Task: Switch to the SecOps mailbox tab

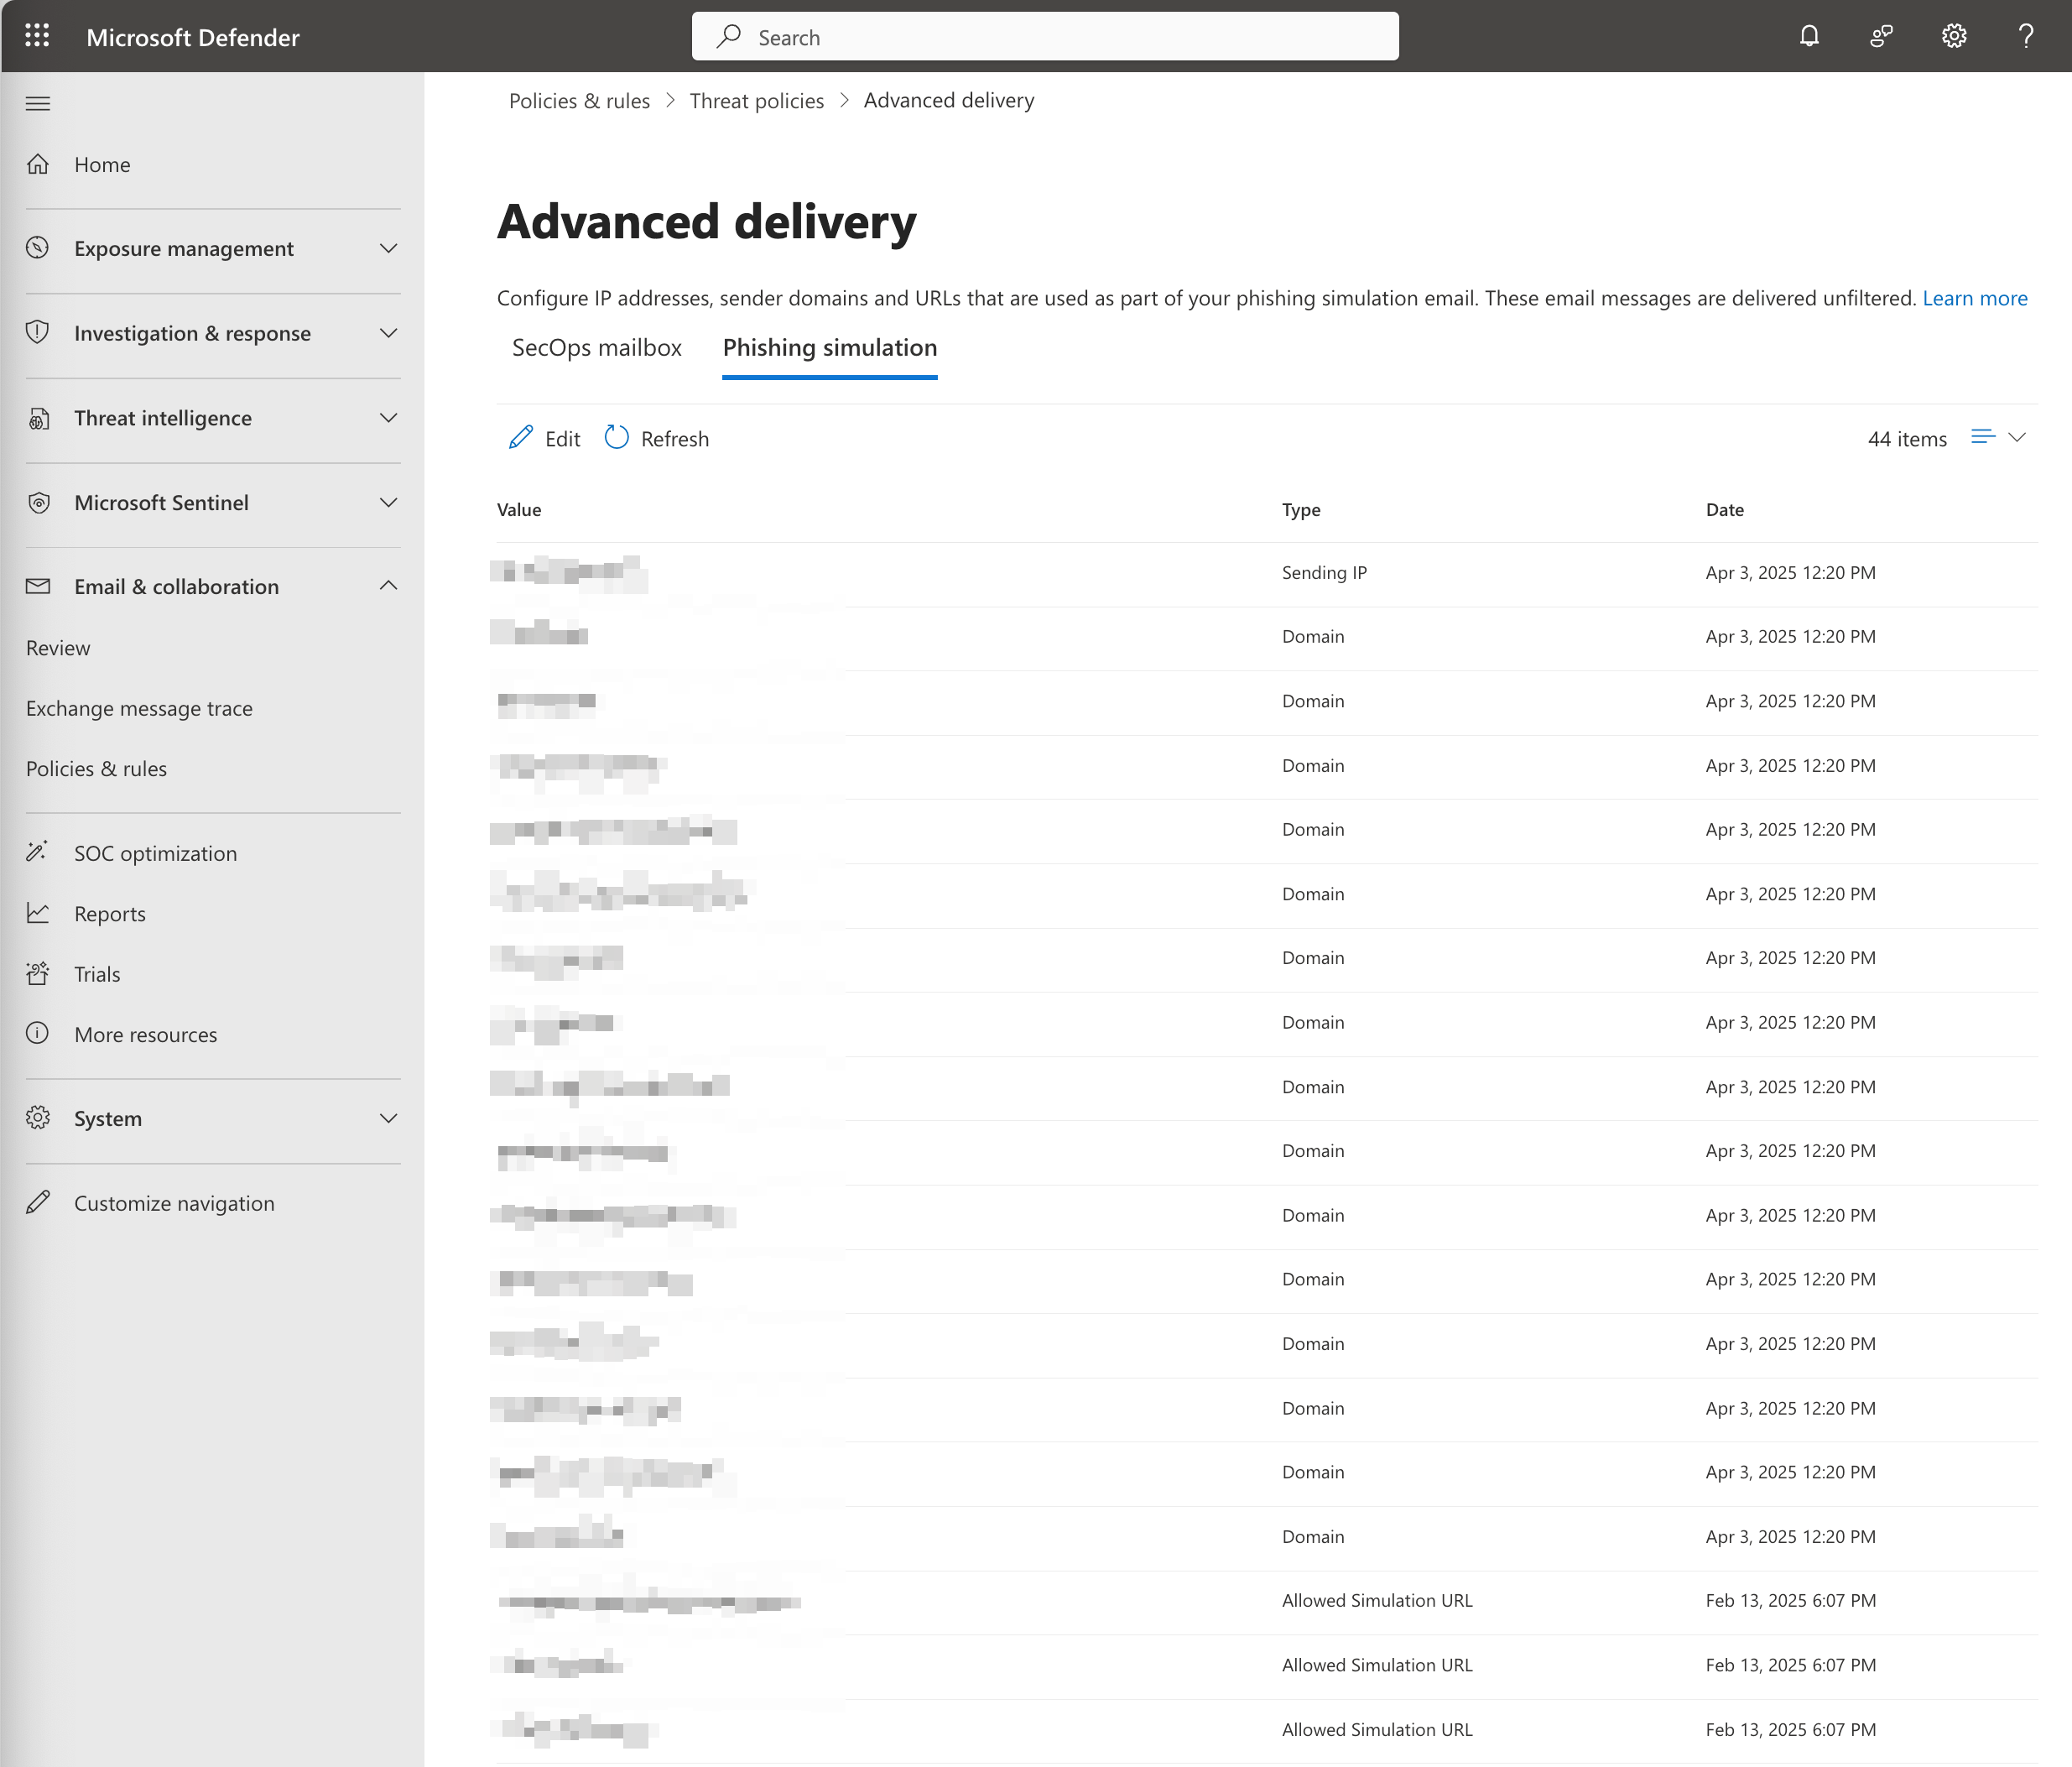Action: (x=596, y=348)
